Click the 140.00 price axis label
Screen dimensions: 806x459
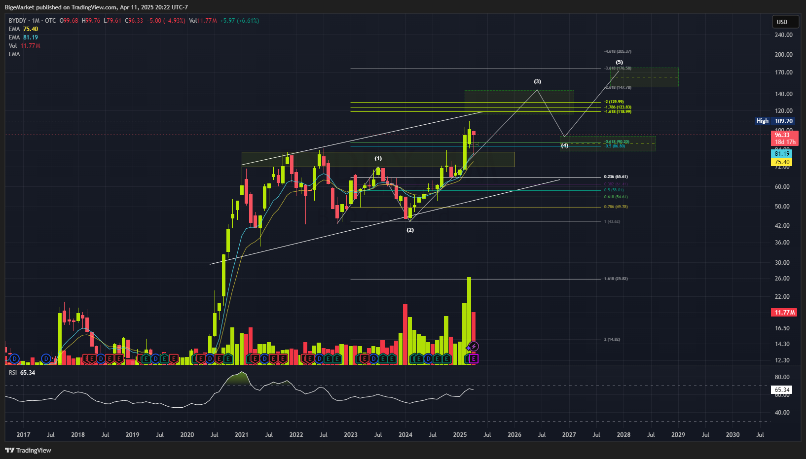pyautogui.click(x=784, y=94)
